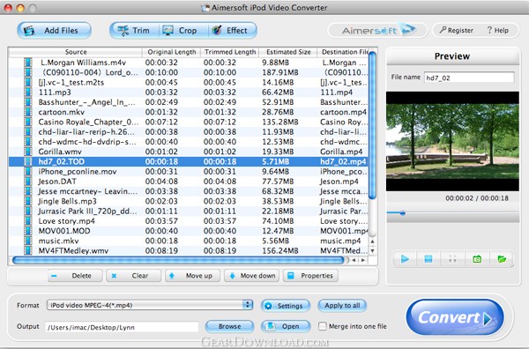Open the Help button
The image size is (529, 349).
pyautogui.click(x=497, y=30)
